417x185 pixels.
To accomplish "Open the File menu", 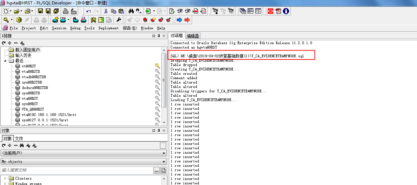I will (13, 28).
